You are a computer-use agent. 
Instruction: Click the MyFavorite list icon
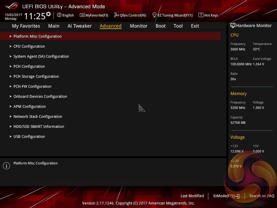(82, 15)
